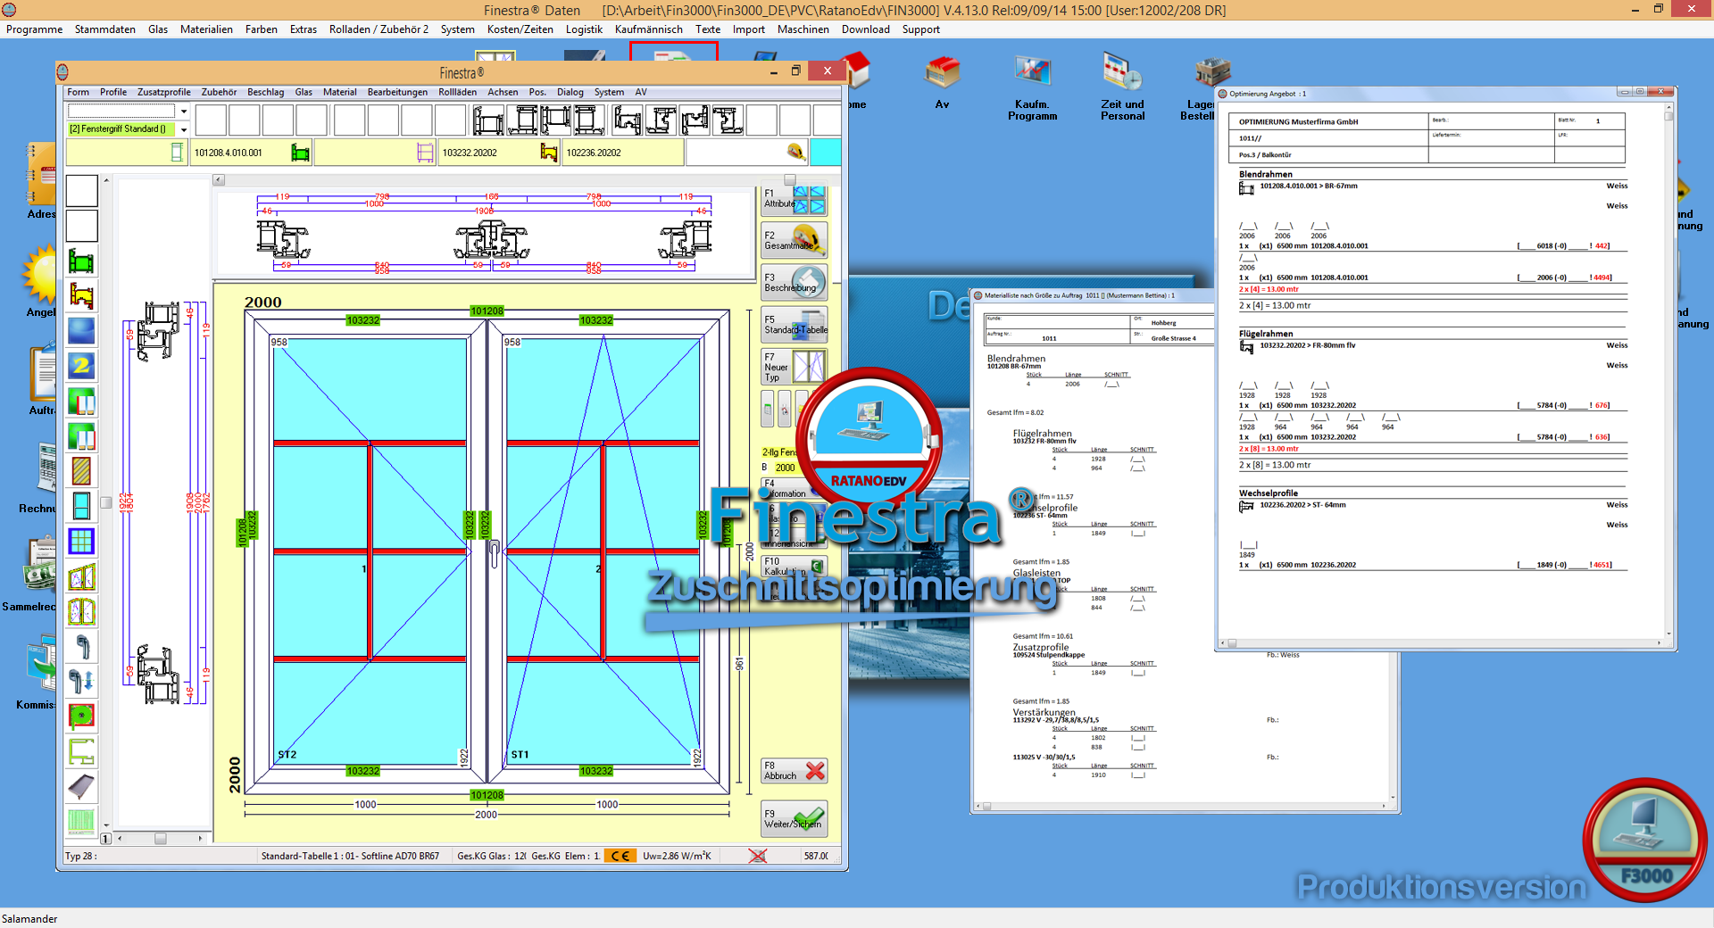Click the 102236.20202 profile field
The image size is (1714, 928).
[x=624, y=153]
